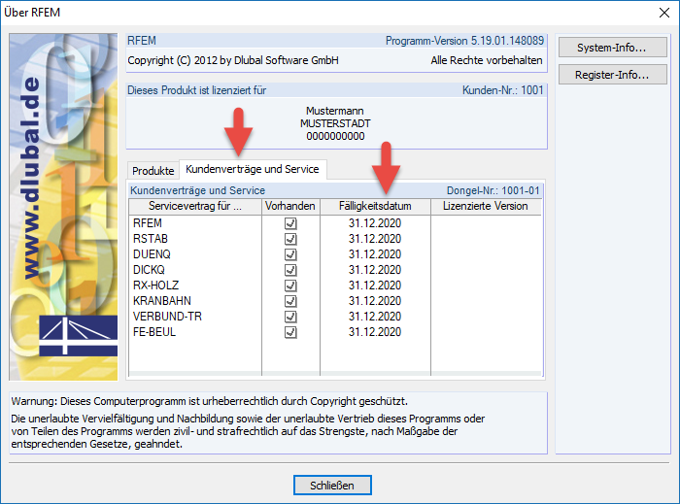Click the www.dlubal.de banner text

pos(31,178)
